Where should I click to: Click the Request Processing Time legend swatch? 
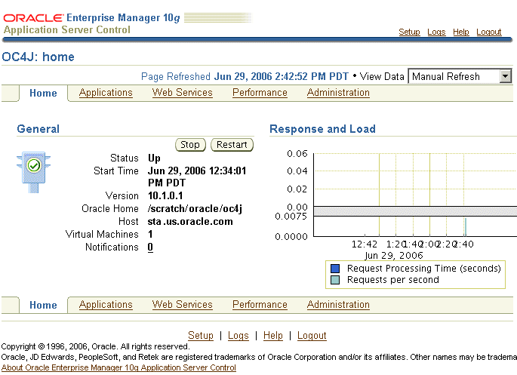tap(335, 269)
